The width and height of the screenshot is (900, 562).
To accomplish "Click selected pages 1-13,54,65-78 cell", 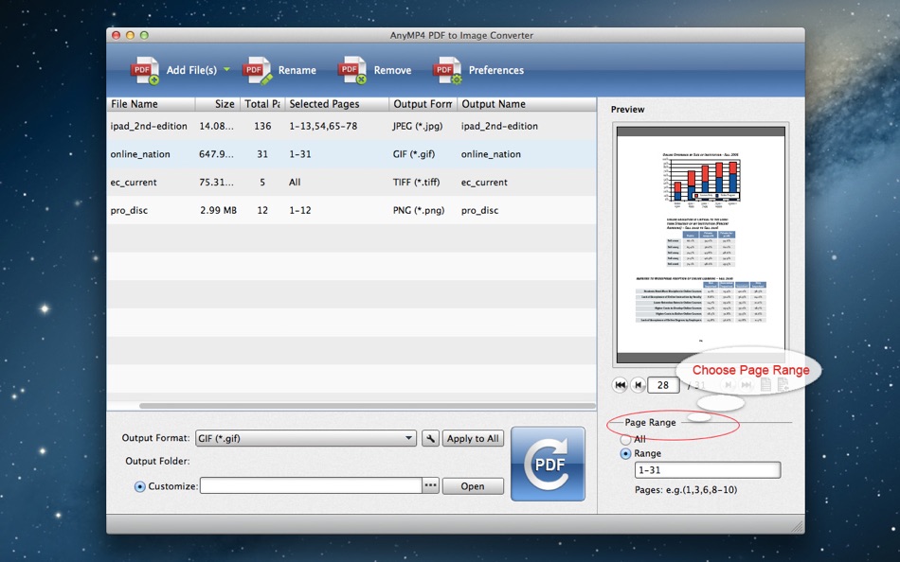I will coord(323,126).
